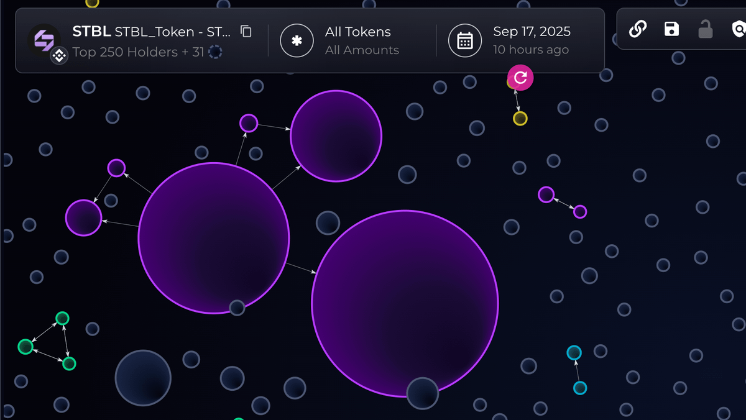
Task: Select the upper purple bubble near the date
Action: [336, 136]
